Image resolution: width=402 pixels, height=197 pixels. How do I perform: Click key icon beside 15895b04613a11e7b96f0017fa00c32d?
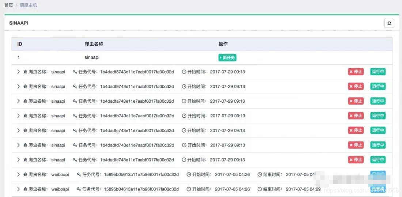pos(79,189)
